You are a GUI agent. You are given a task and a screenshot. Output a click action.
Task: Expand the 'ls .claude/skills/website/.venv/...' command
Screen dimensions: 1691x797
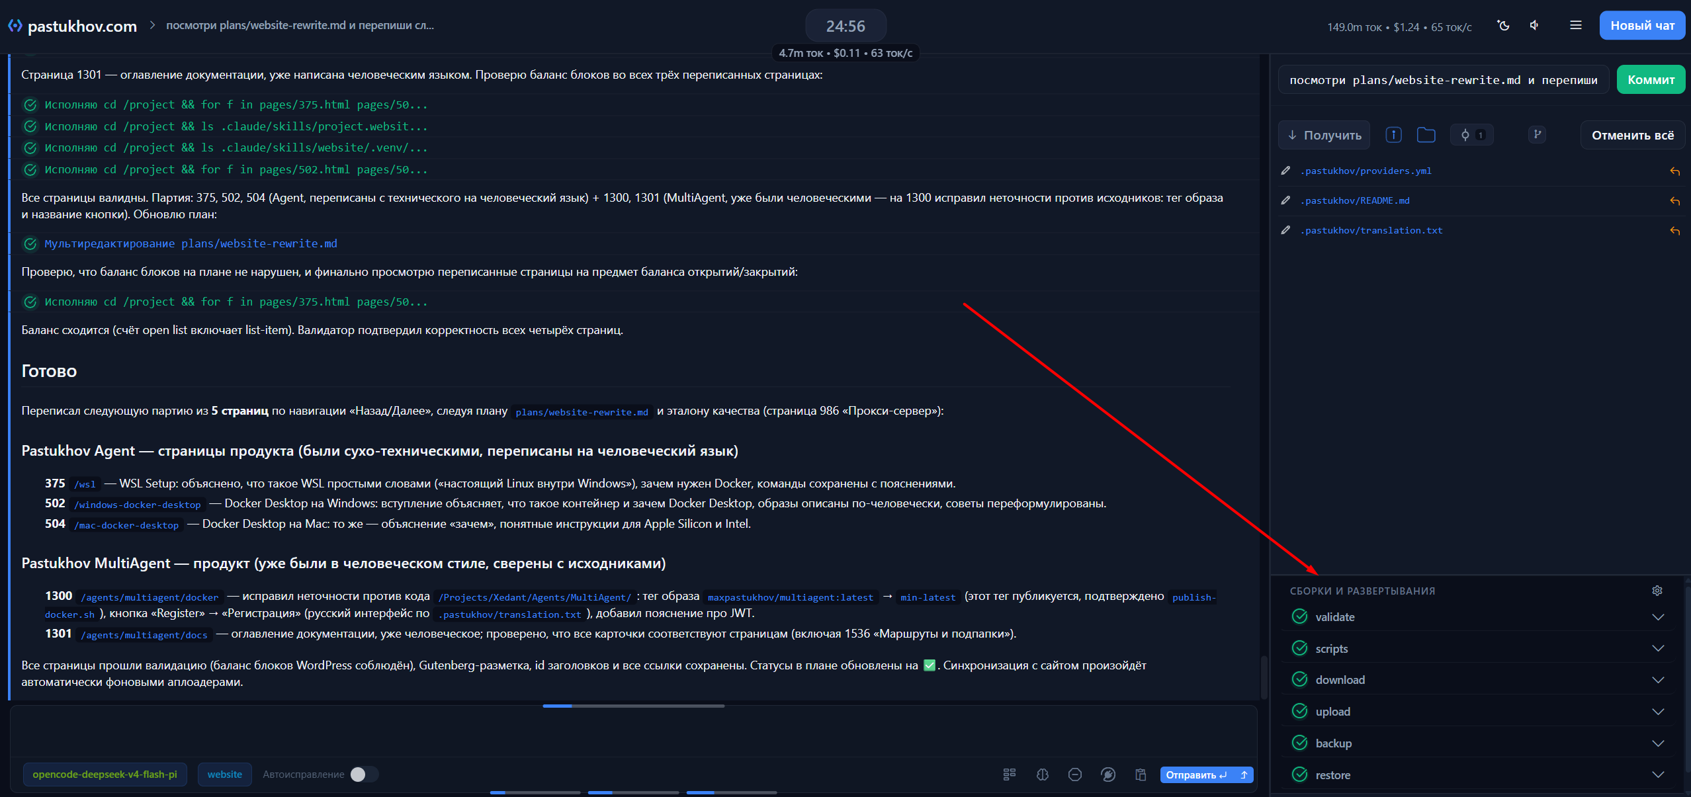point(236,147)
